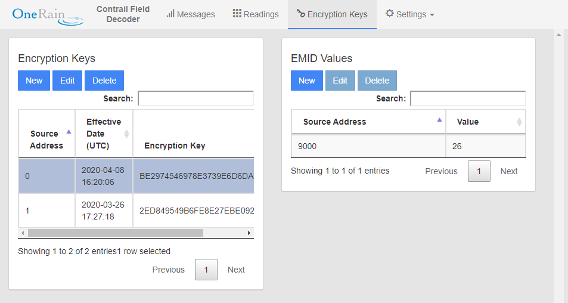The height and width of the screenshot is (303, 568).
Task: Add a New EMID value
Action: 307,81
